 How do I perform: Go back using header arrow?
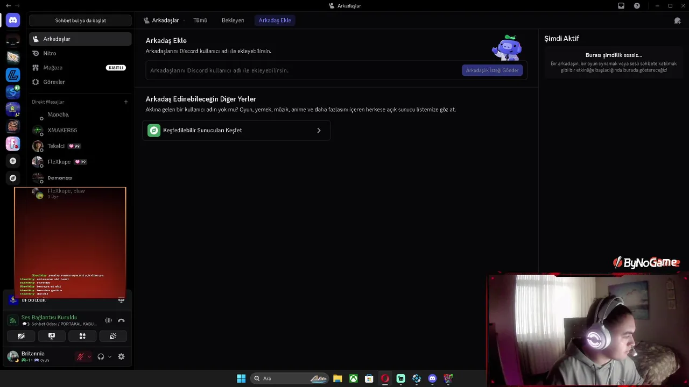tap(8, 6)
